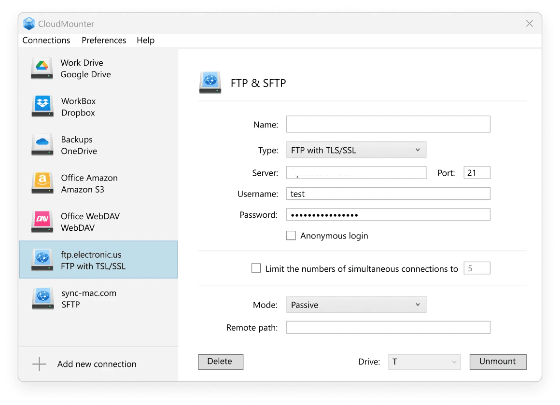Click the plus icon to add connection

point(39,364)
